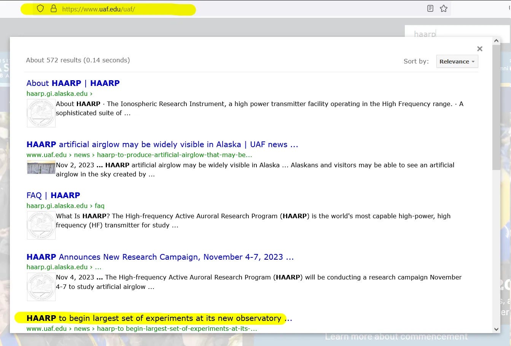Screen dimensions: 511x346
Task: Open 'HAARP to begin largest set of experiments' result
Action: (x=159, y=318)
